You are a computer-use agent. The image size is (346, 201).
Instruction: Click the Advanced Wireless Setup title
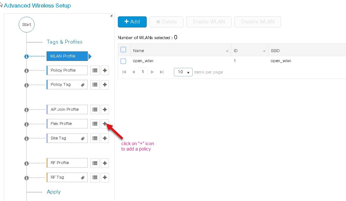(x=37, y=5)
